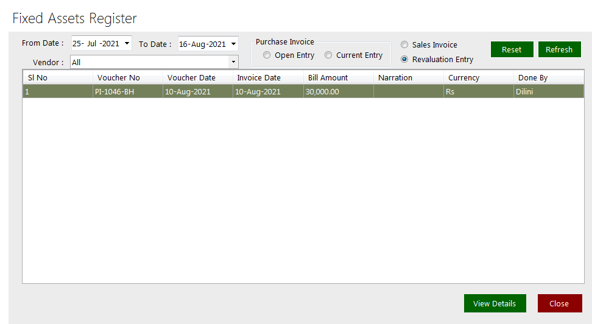592x324 pixels.
Task: Click the Voucher No column header
Action: coord(128,78)
